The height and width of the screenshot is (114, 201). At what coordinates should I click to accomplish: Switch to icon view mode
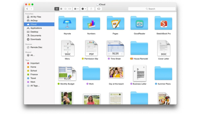57,9
